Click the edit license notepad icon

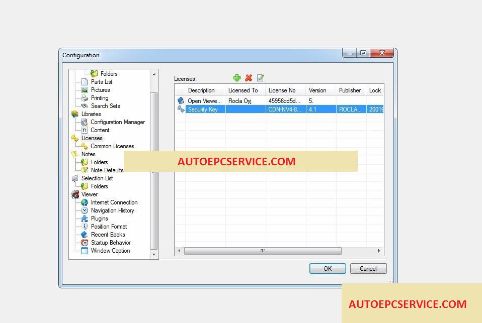pos(260,78)
